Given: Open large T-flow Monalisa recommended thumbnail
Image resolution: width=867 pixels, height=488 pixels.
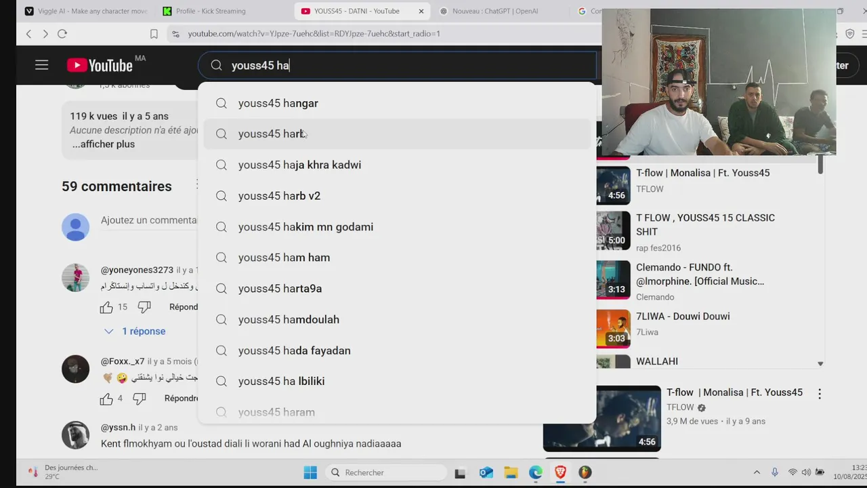Looking at the screenshot, I should (602, 418).
